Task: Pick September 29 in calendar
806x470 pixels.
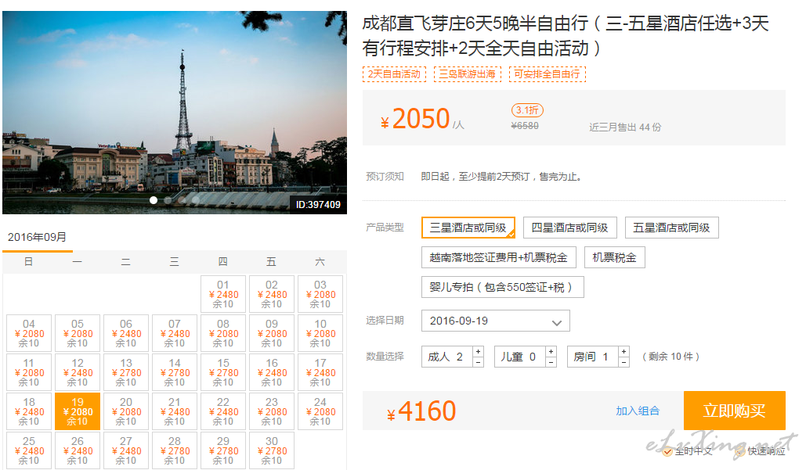Action: click(x=223, y=450)
